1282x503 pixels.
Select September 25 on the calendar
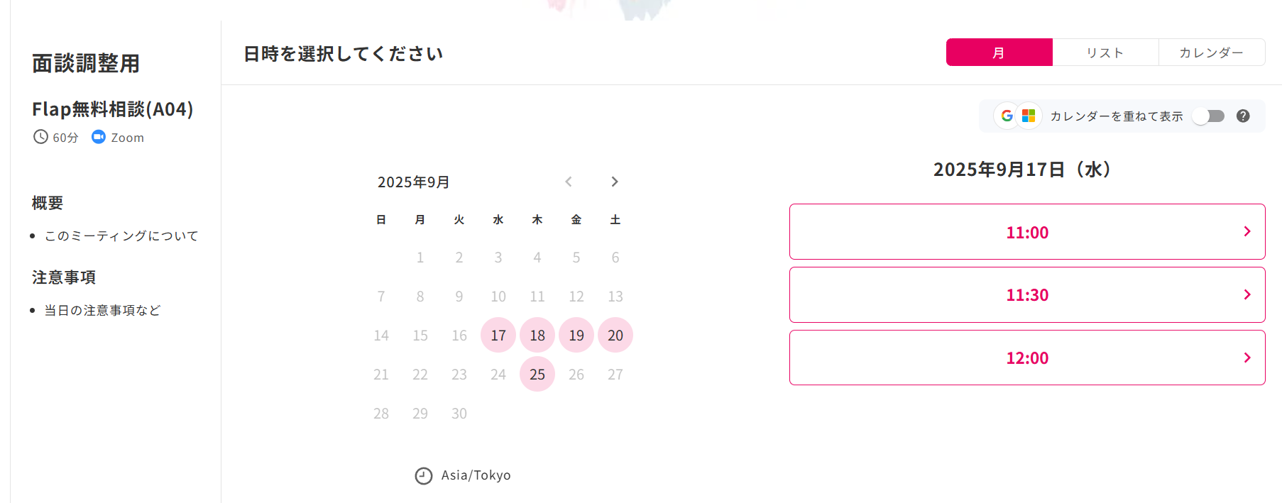(537, 374)
